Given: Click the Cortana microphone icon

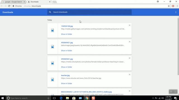Looking at the screenshot, I should click(48, 98).
